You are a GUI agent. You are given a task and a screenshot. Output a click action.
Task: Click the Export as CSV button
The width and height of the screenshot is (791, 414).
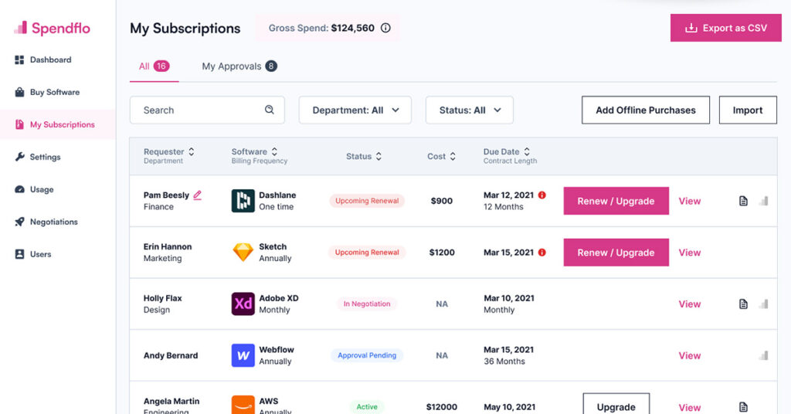pyautogui.click(x=726, y=29)
